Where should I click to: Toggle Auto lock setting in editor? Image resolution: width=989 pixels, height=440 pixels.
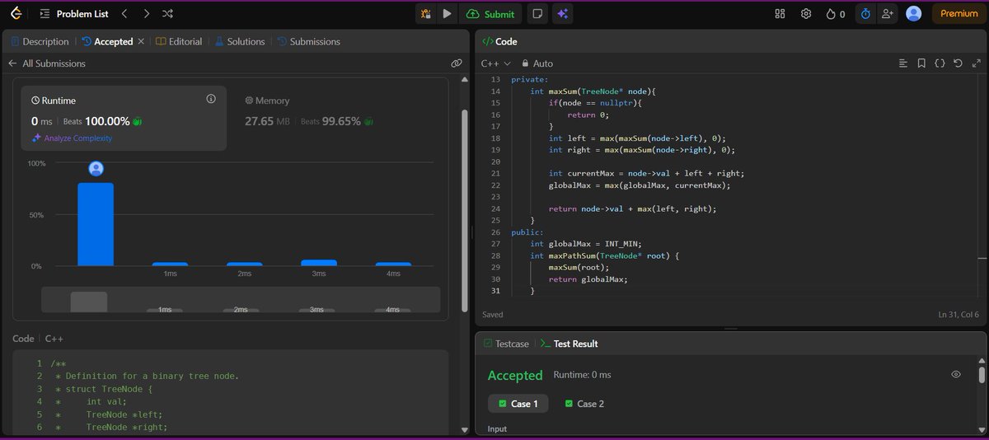tap(537, 63)
